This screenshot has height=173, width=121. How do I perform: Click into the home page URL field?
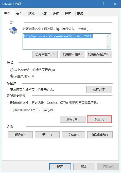click(x=64, y=41)
